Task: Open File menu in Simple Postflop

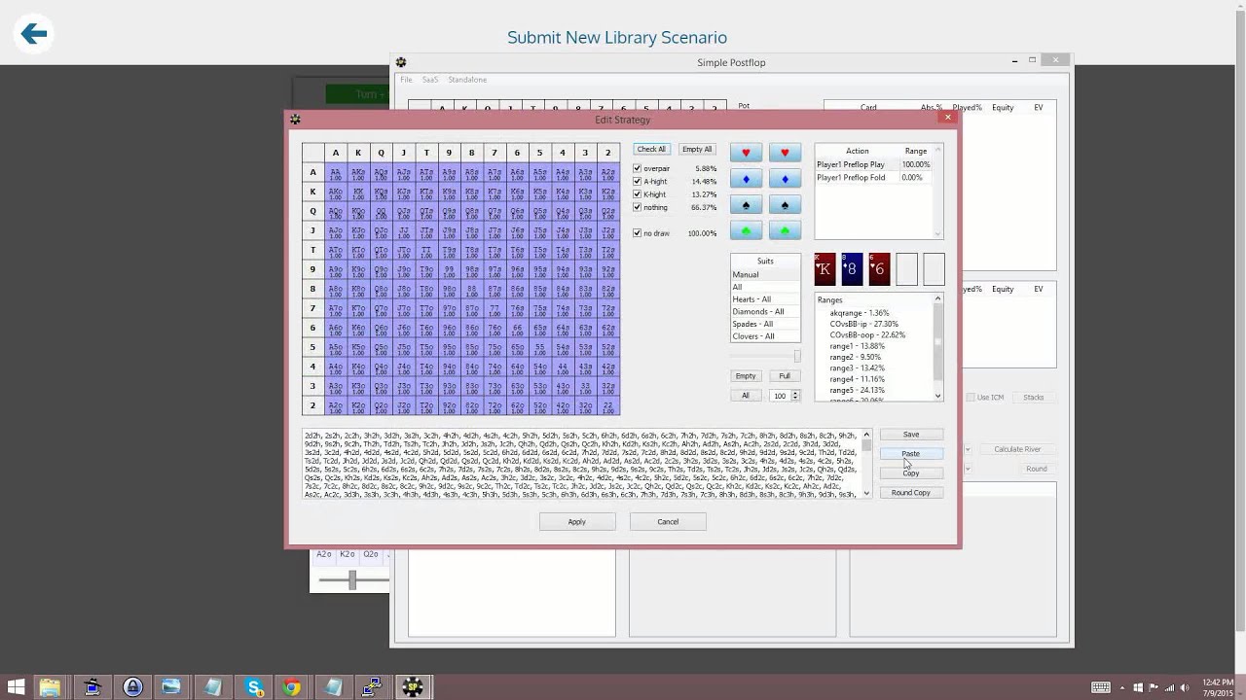Action: pos(406,80)
